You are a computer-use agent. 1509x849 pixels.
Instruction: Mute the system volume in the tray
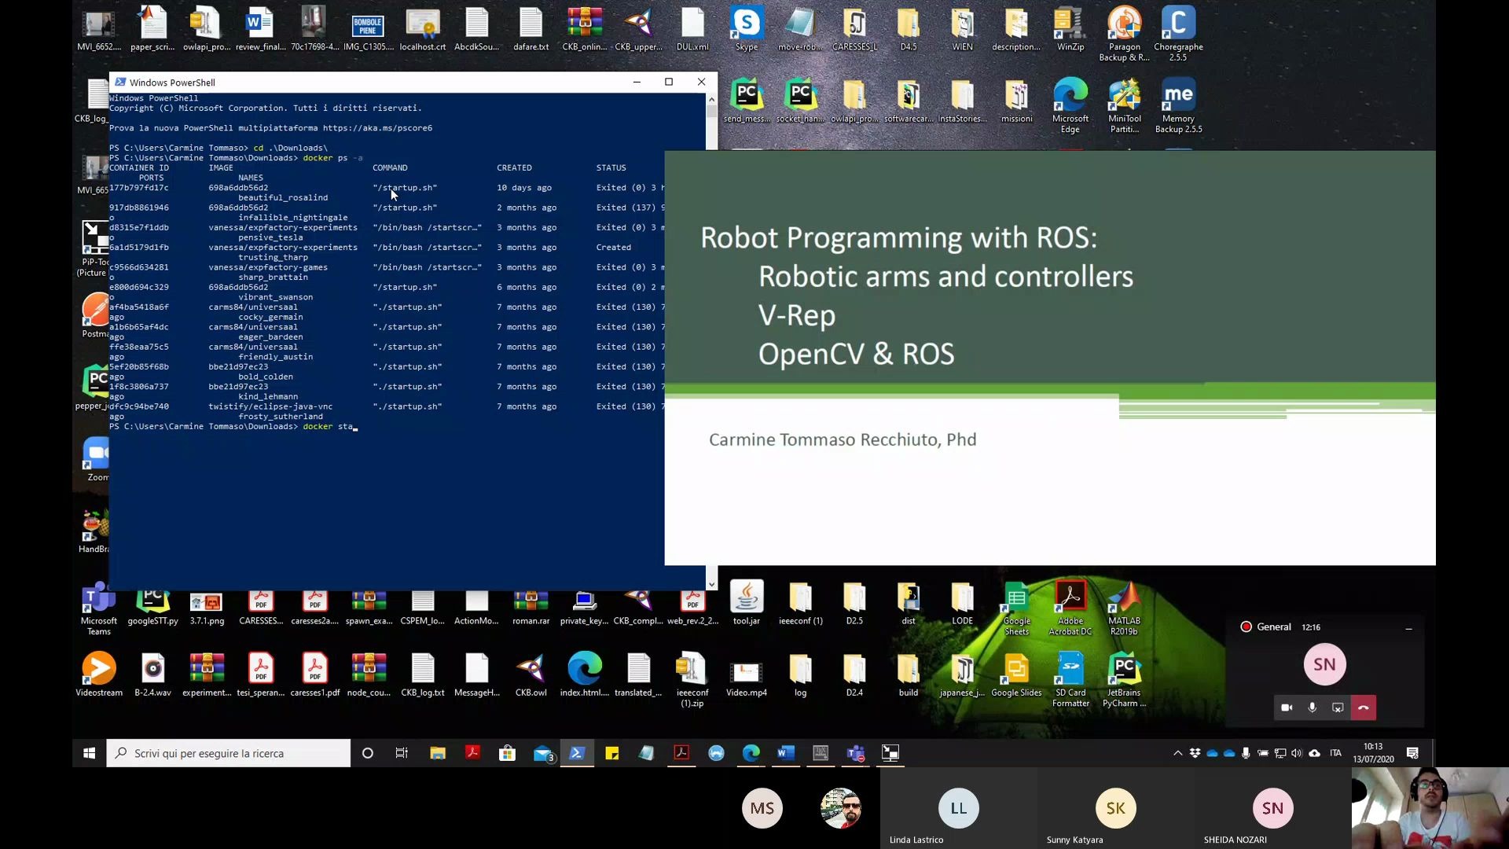[x=1297, y=752]
